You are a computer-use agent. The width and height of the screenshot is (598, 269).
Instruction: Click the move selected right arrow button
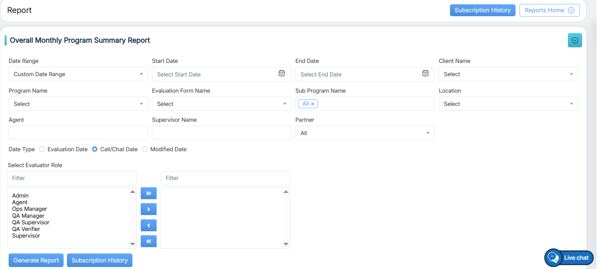coord(148,209)
